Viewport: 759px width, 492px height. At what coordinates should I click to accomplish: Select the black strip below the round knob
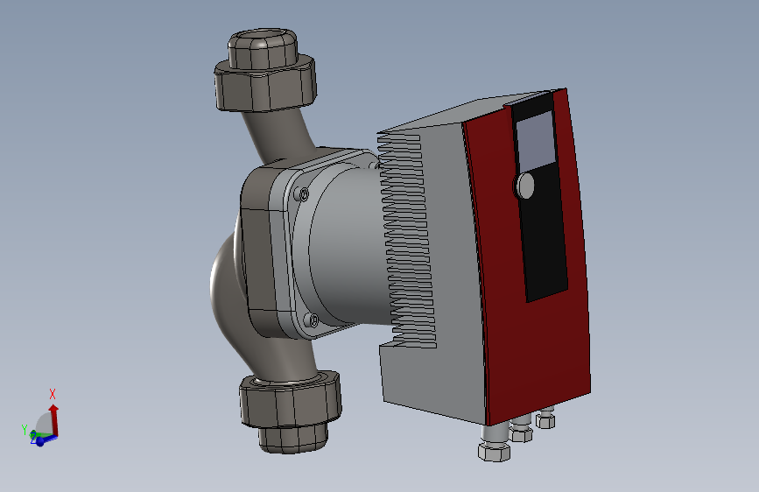pos(545,237)
